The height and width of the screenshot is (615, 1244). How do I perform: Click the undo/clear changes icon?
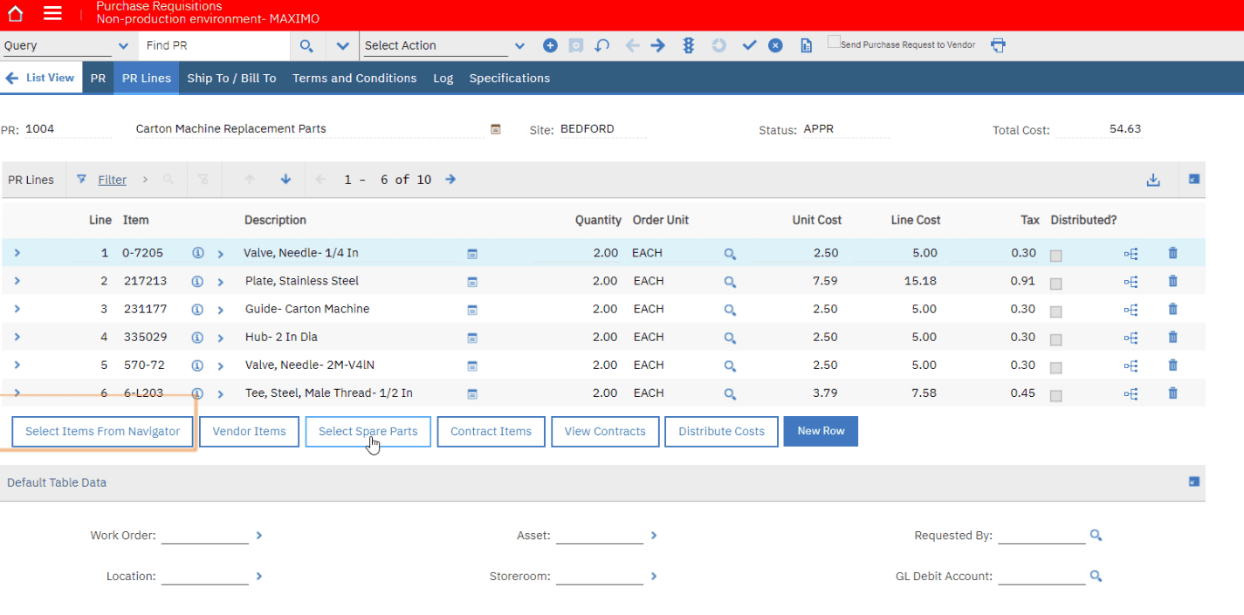601,45
